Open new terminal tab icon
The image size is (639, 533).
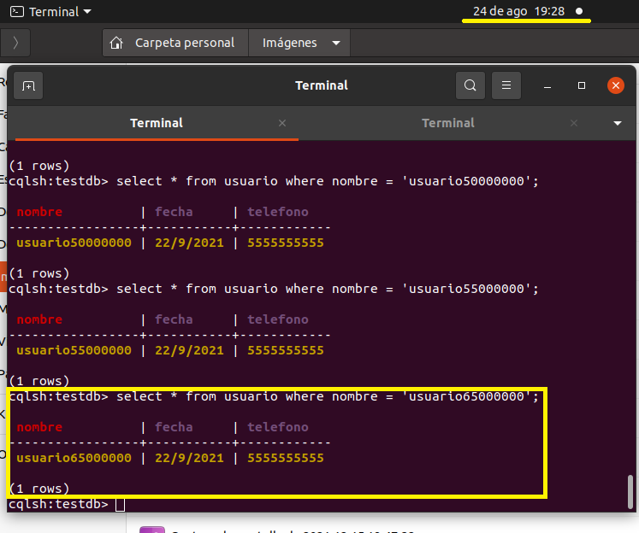[28, 85]
